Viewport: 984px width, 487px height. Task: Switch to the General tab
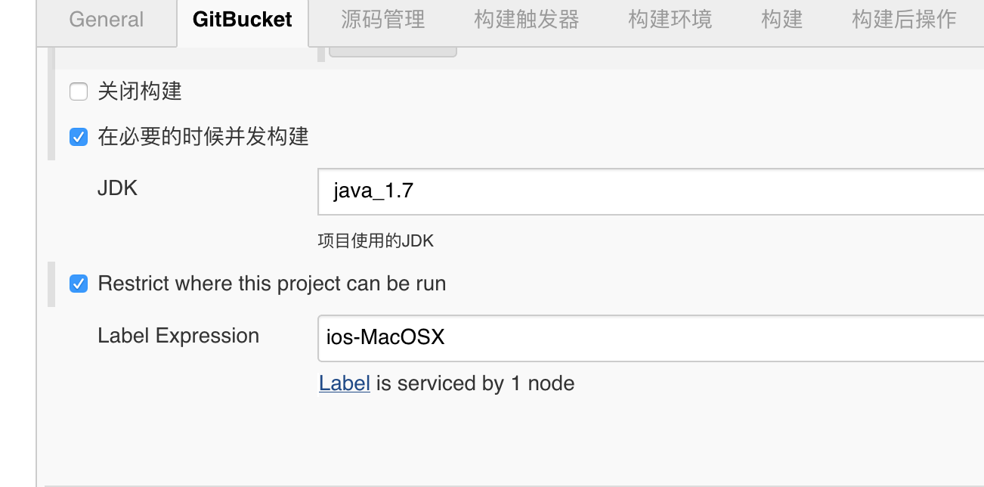coord(106,20)
